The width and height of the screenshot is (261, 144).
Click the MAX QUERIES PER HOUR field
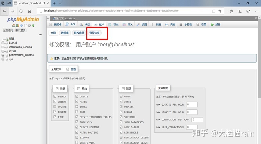coord(192,104)
